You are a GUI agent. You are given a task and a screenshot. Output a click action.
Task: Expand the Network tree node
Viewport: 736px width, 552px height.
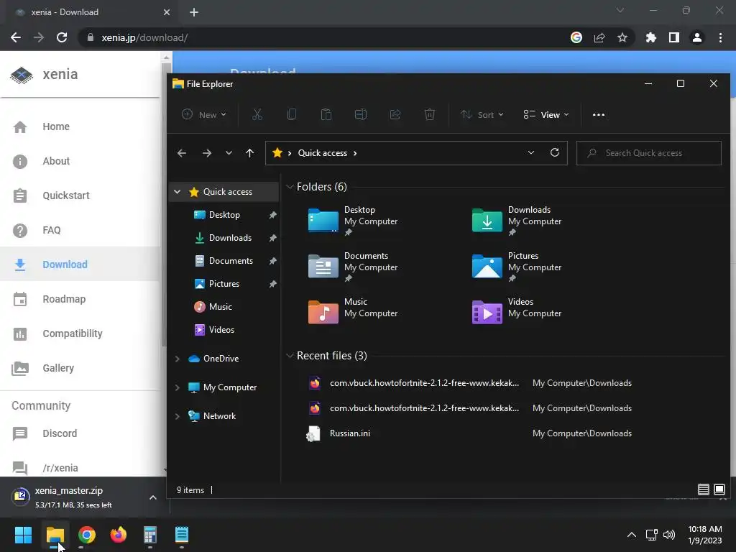[x=178, y=416]
